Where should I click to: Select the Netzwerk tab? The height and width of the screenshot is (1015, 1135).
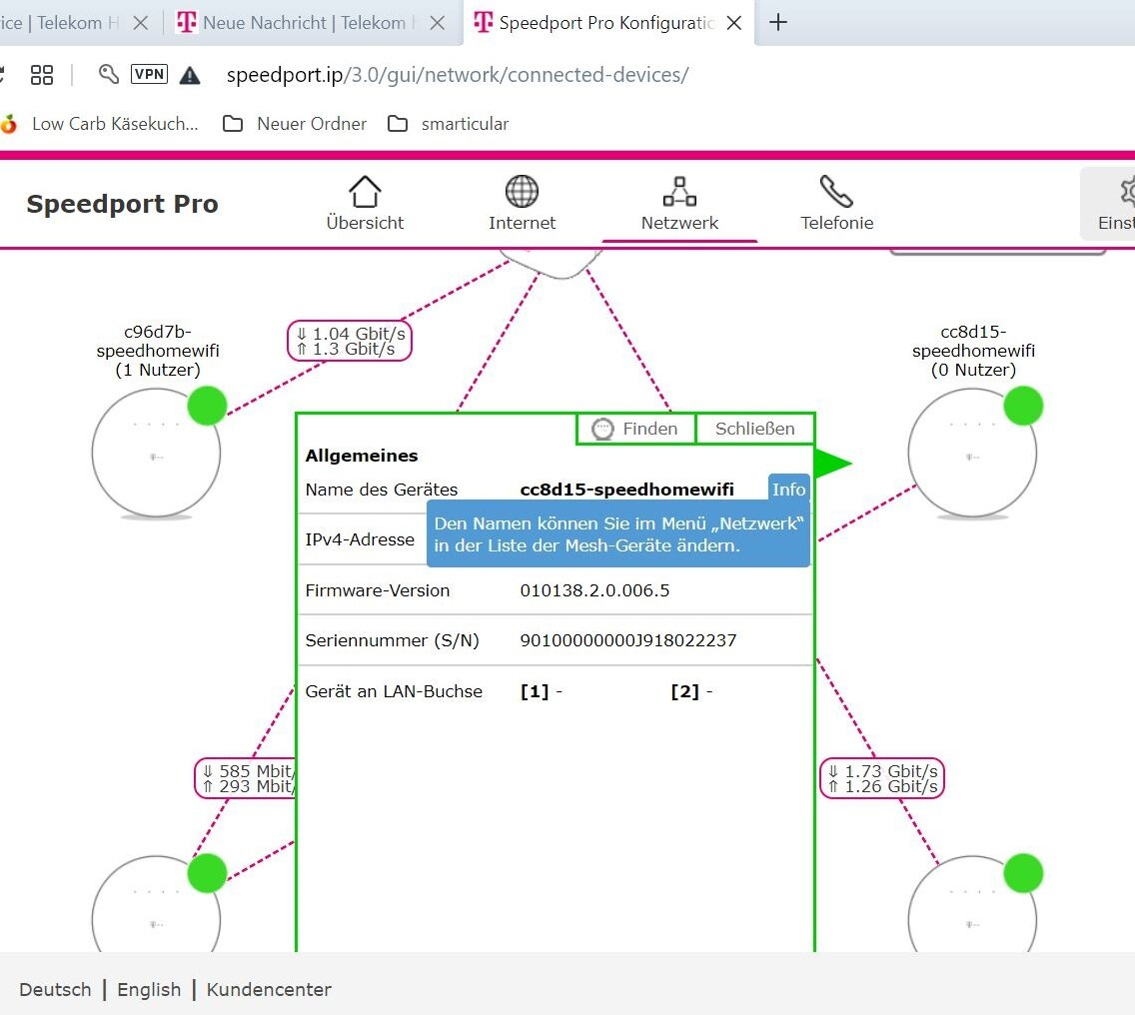[679, 204]
